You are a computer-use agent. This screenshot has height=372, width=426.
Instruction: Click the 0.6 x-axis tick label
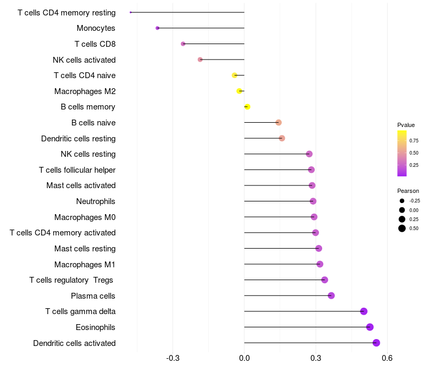(x=387, y=359)
